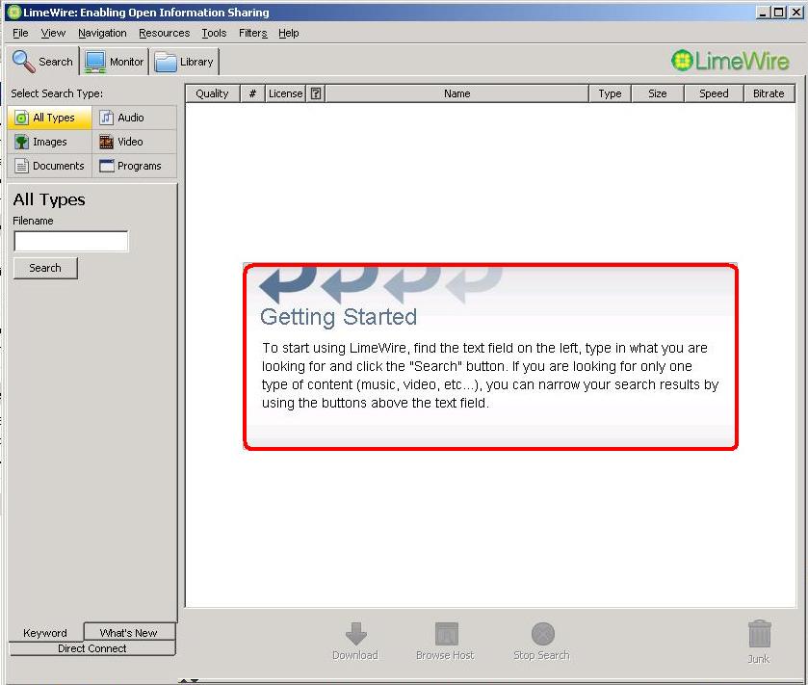
Task: Click the LimeWire title bar app icon
Action: [13, 12]
